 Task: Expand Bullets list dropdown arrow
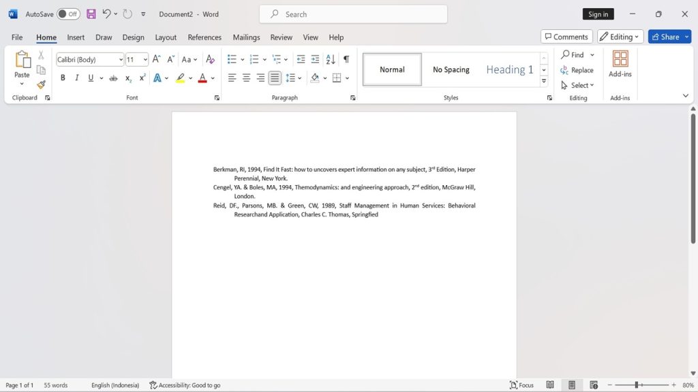(242, 60)
